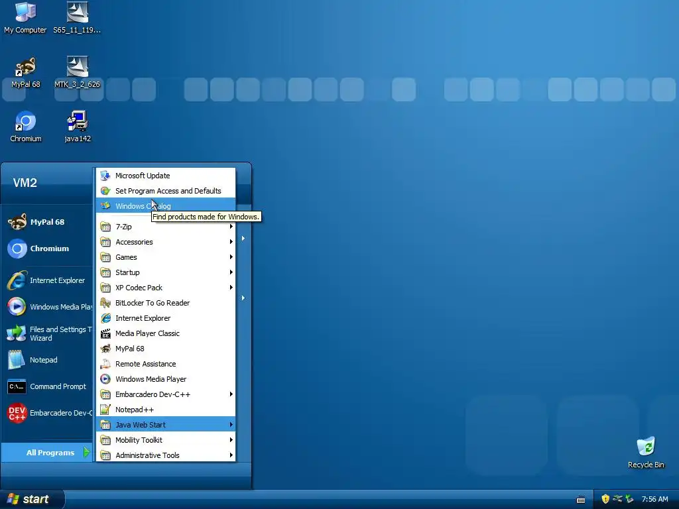679x509 pixels.
Task: Launch MyPal 68 from All Programs list
Action: (x=165, y=349)
